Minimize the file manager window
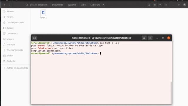 (173, 5)
